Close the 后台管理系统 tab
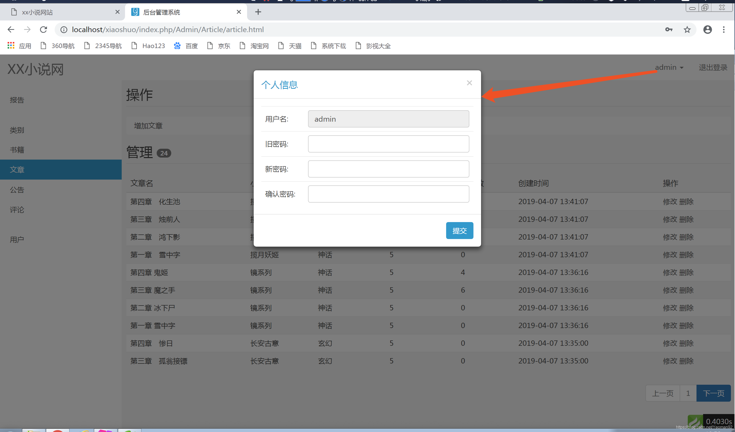The width and height of the screenshot is (735, 432). pyautogui.click(x=239, y=12)
